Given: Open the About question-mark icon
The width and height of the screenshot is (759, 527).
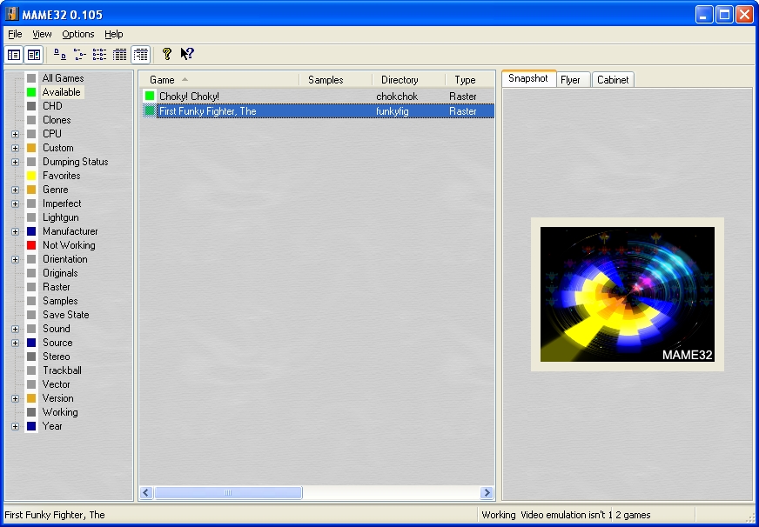Looking at the screenshot, I should pos(167,54).
